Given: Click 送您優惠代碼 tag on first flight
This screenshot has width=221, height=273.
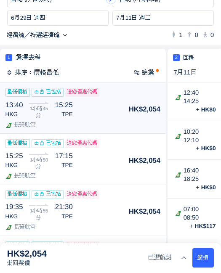Looking at the screenshot, I should (x=82, y=92).
